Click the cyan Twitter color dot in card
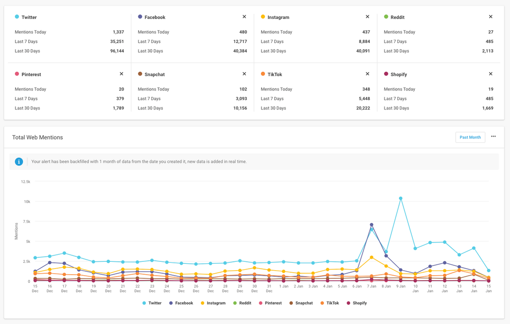Screen dimensions: 510x324 tap(17, 17)
